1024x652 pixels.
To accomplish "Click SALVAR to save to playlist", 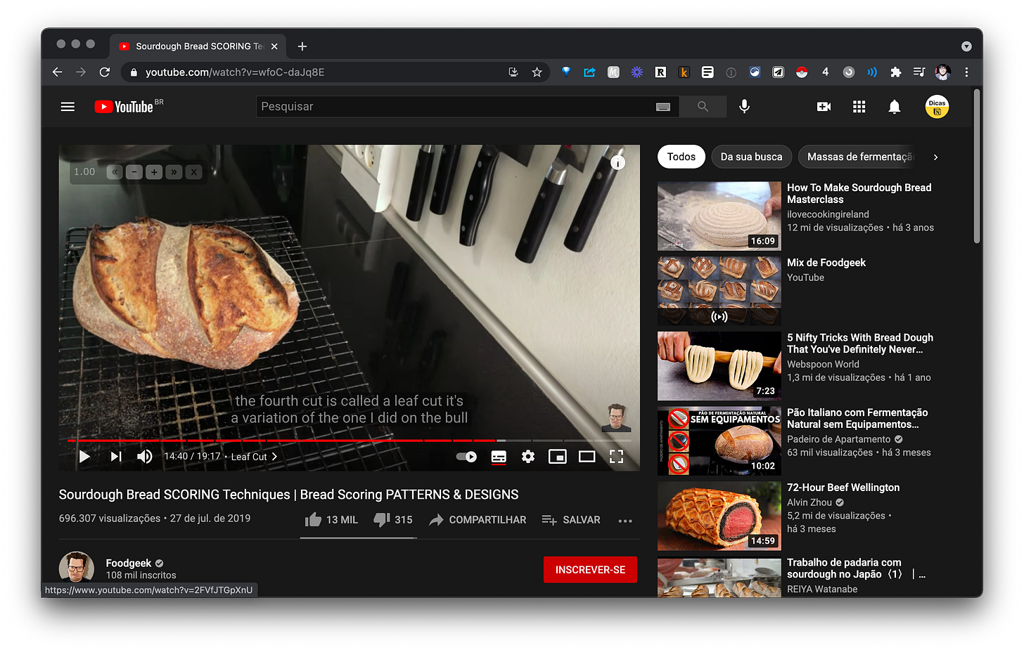I will [x=570, y=520].
